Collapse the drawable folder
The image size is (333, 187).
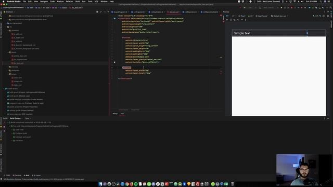point(8,31)
